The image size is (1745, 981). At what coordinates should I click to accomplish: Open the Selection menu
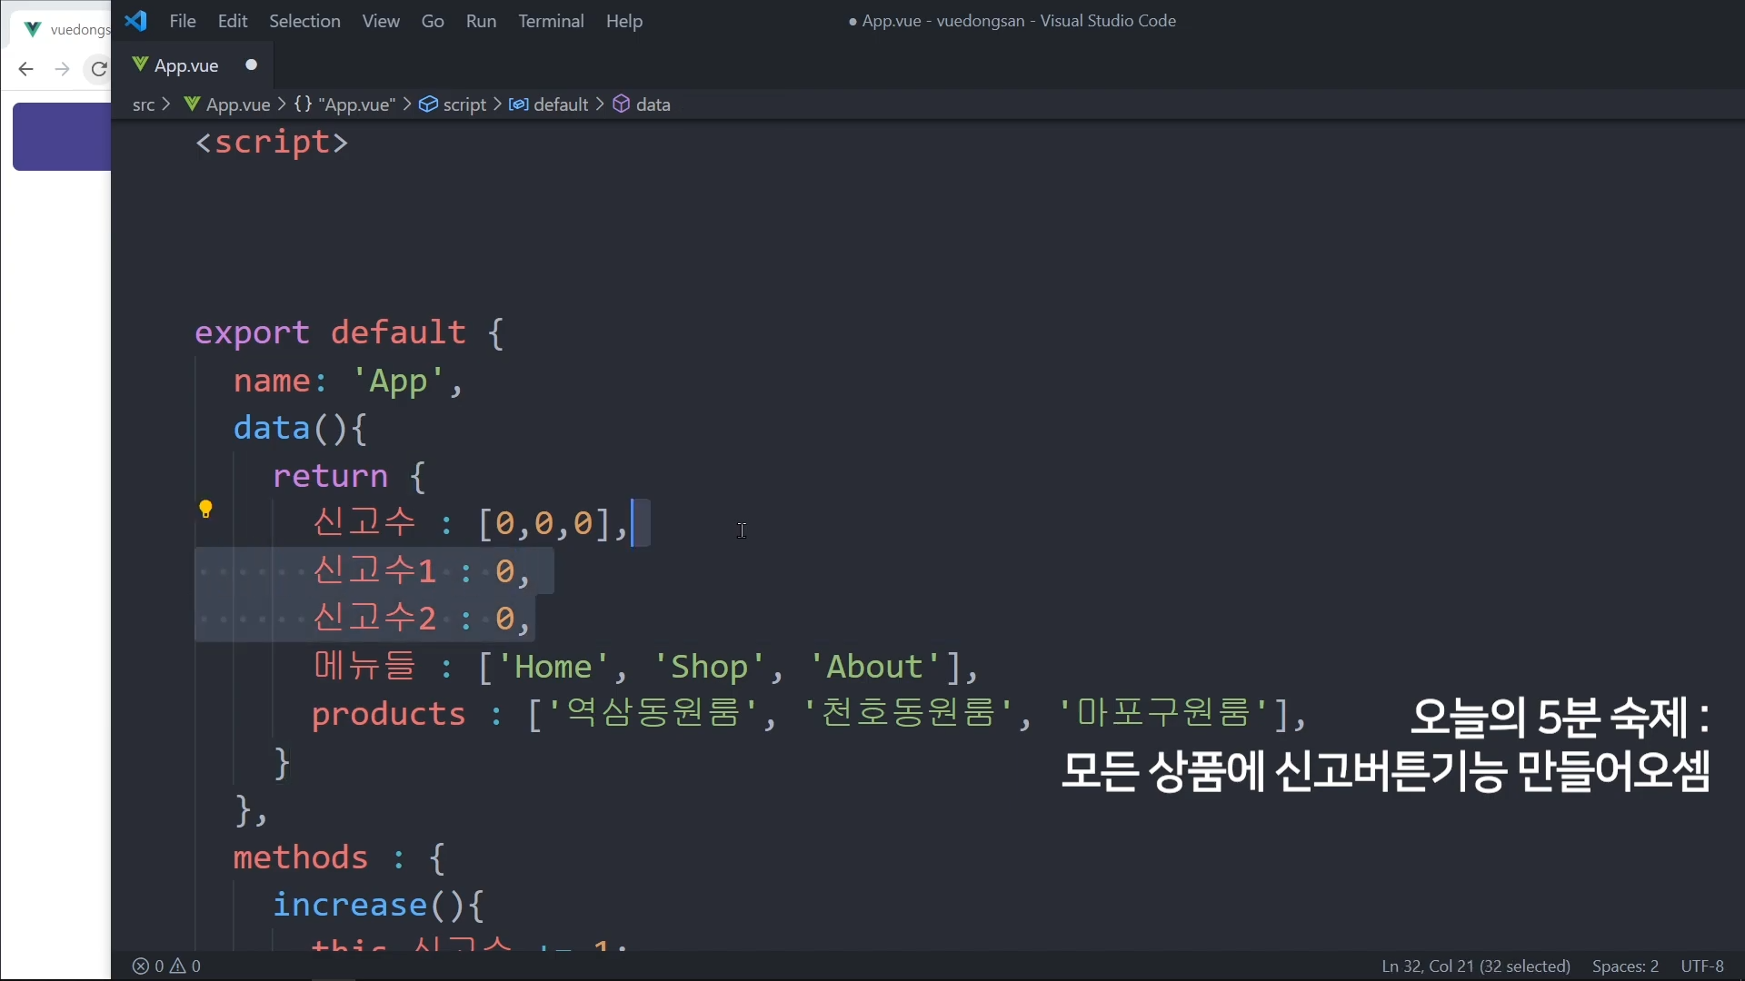(304, 21)
